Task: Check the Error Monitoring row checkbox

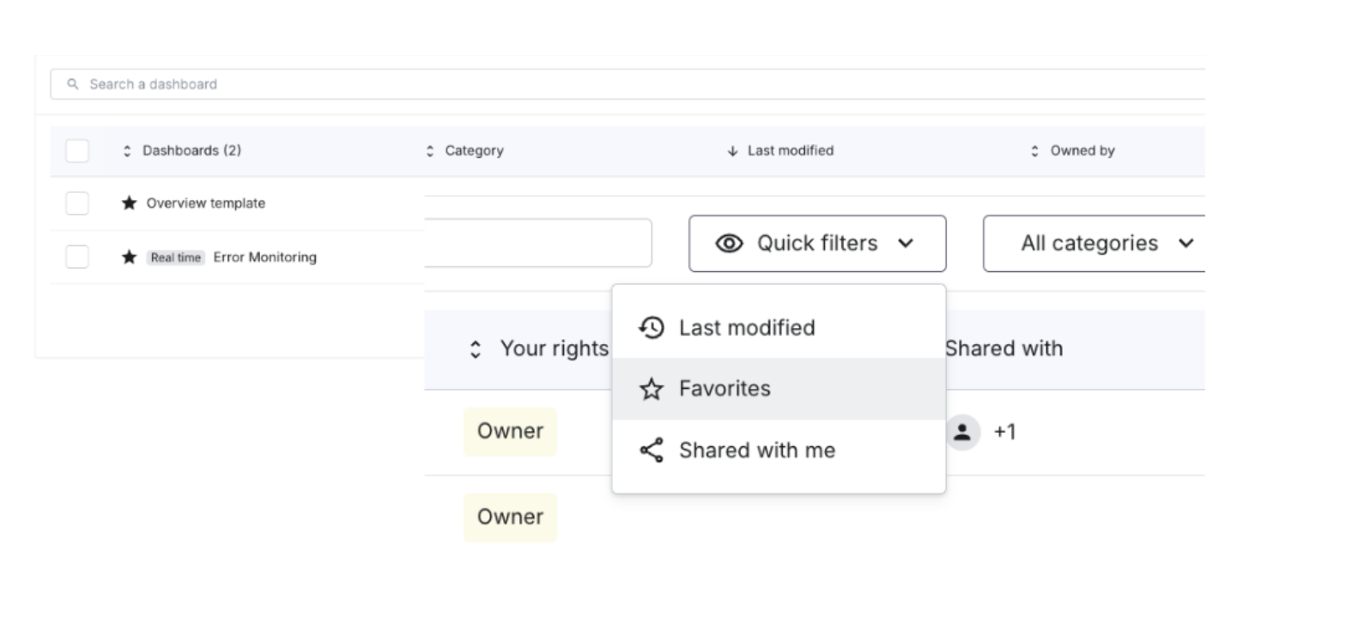Action: point(77,257)
